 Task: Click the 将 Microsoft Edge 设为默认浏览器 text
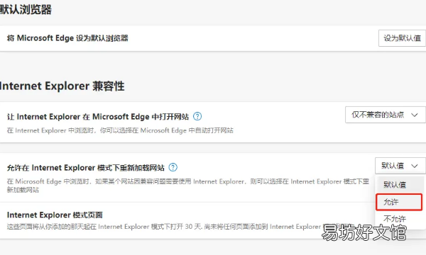pos(67,38)
